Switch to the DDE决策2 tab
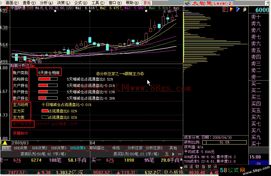This screenshot has width=271, height=176. point(39,148)
